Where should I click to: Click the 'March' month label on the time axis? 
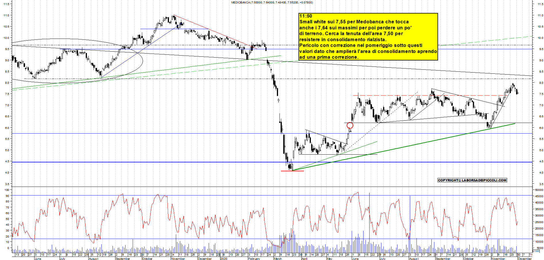(278, 259)
